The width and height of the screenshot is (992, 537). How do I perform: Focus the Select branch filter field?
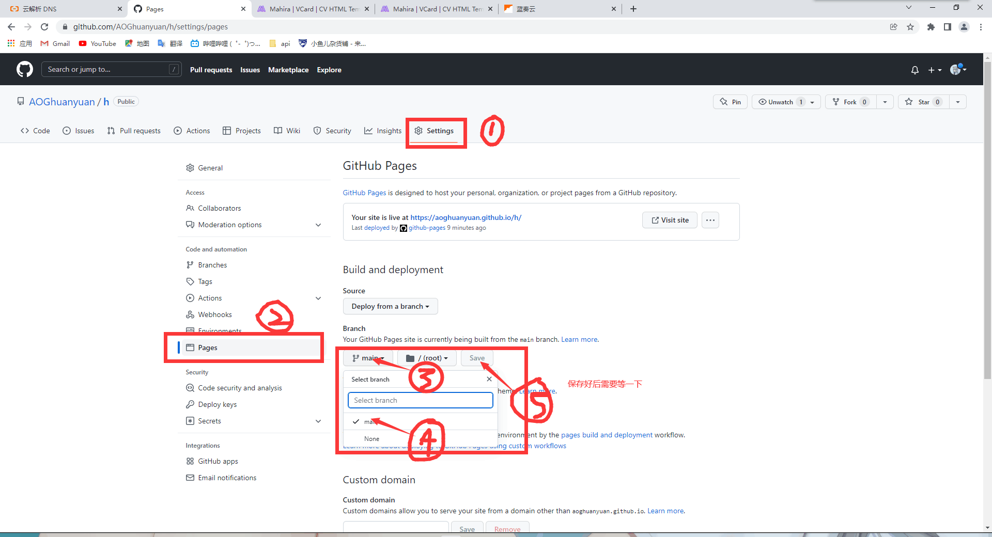(420, 400)
